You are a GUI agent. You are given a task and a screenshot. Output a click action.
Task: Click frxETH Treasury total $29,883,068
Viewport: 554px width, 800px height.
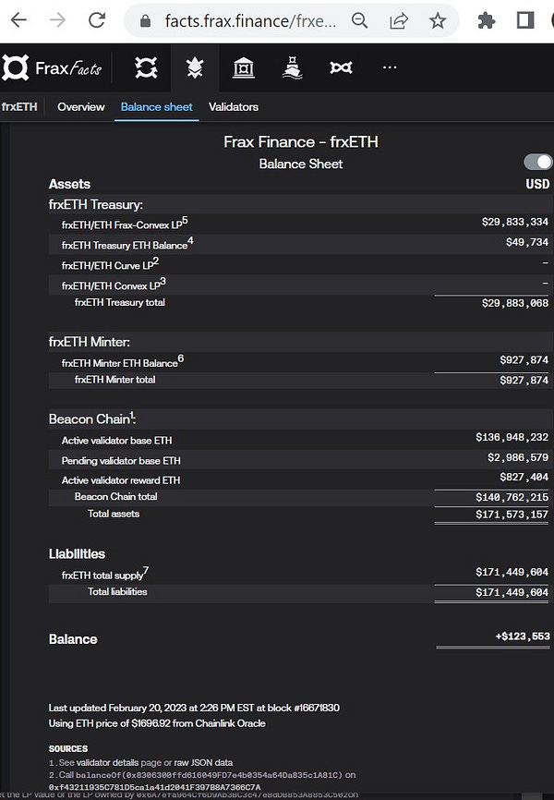click(x=514, y=303)
